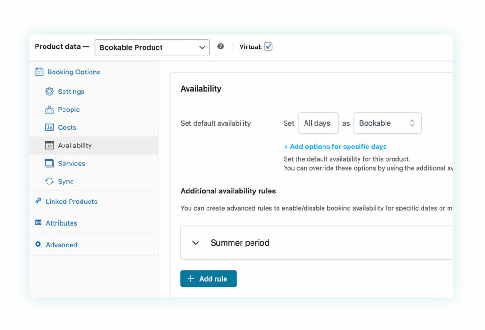Expand the Summer period rule chevron
This screenshot has height=330, width=485.
point(196,243)
